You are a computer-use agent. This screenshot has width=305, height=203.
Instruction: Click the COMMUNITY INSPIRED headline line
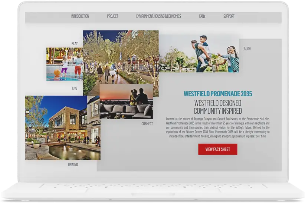[218, 111]
